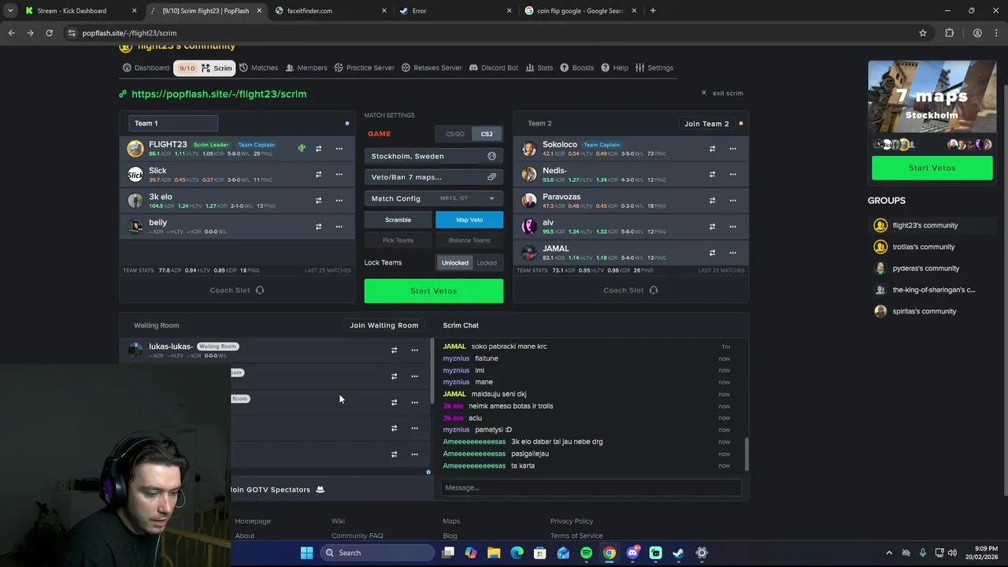1008x567 pixels.
Task: Swap team for 3k elo player
Action: click(x=318, y=201)
